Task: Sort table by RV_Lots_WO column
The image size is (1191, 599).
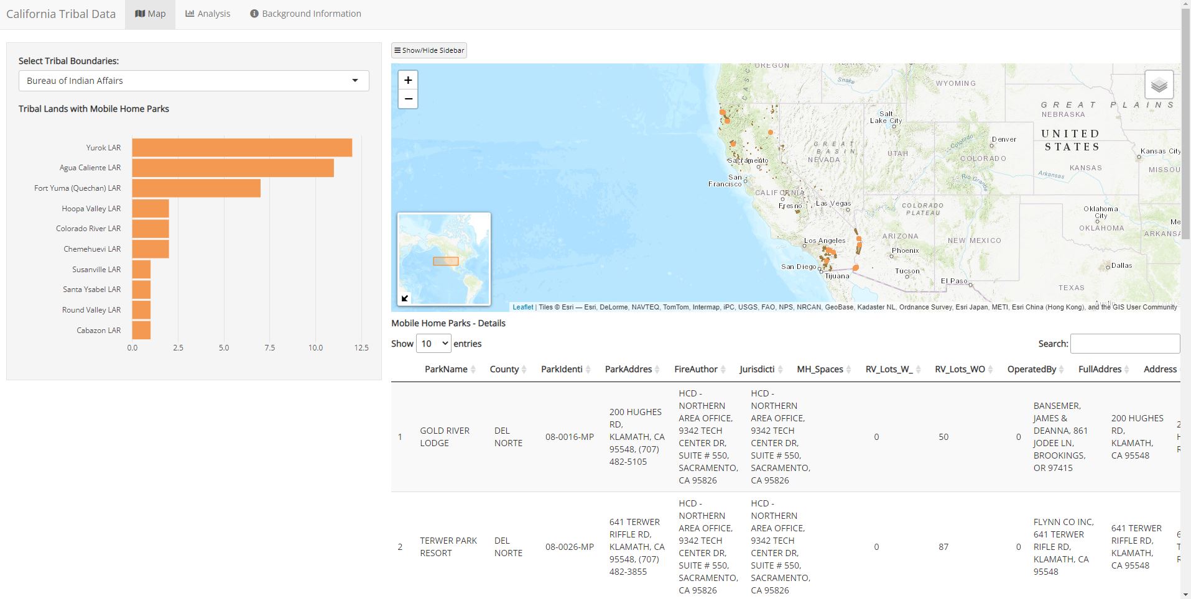Action: [963, 369]
